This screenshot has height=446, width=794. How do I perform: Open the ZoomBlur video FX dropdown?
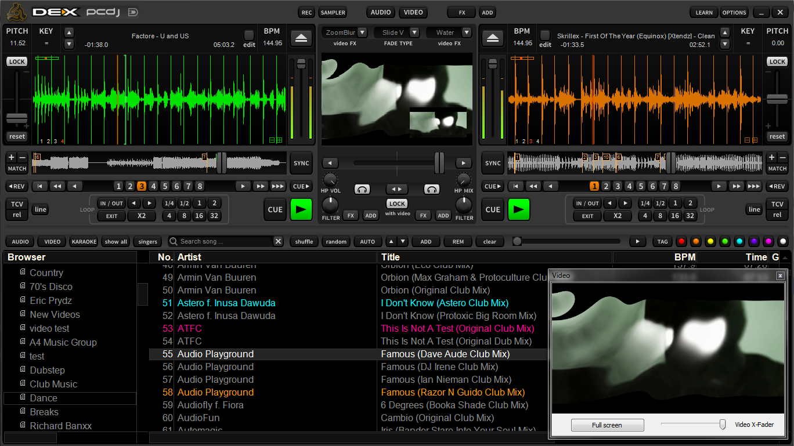pyautogui.click(x=362, y=32)
